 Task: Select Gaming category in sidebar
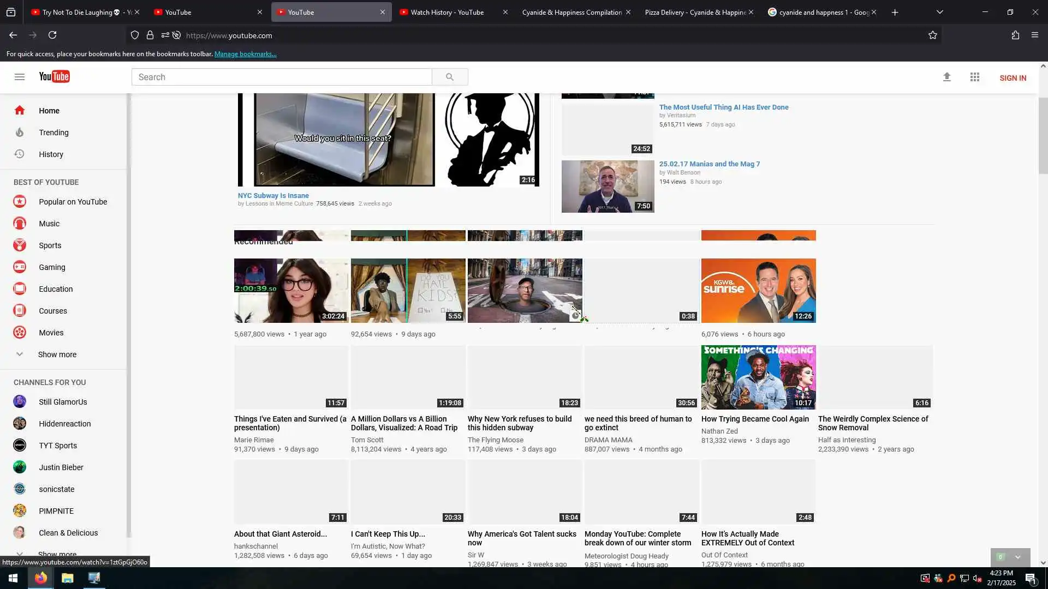click(x=52, y=267)
